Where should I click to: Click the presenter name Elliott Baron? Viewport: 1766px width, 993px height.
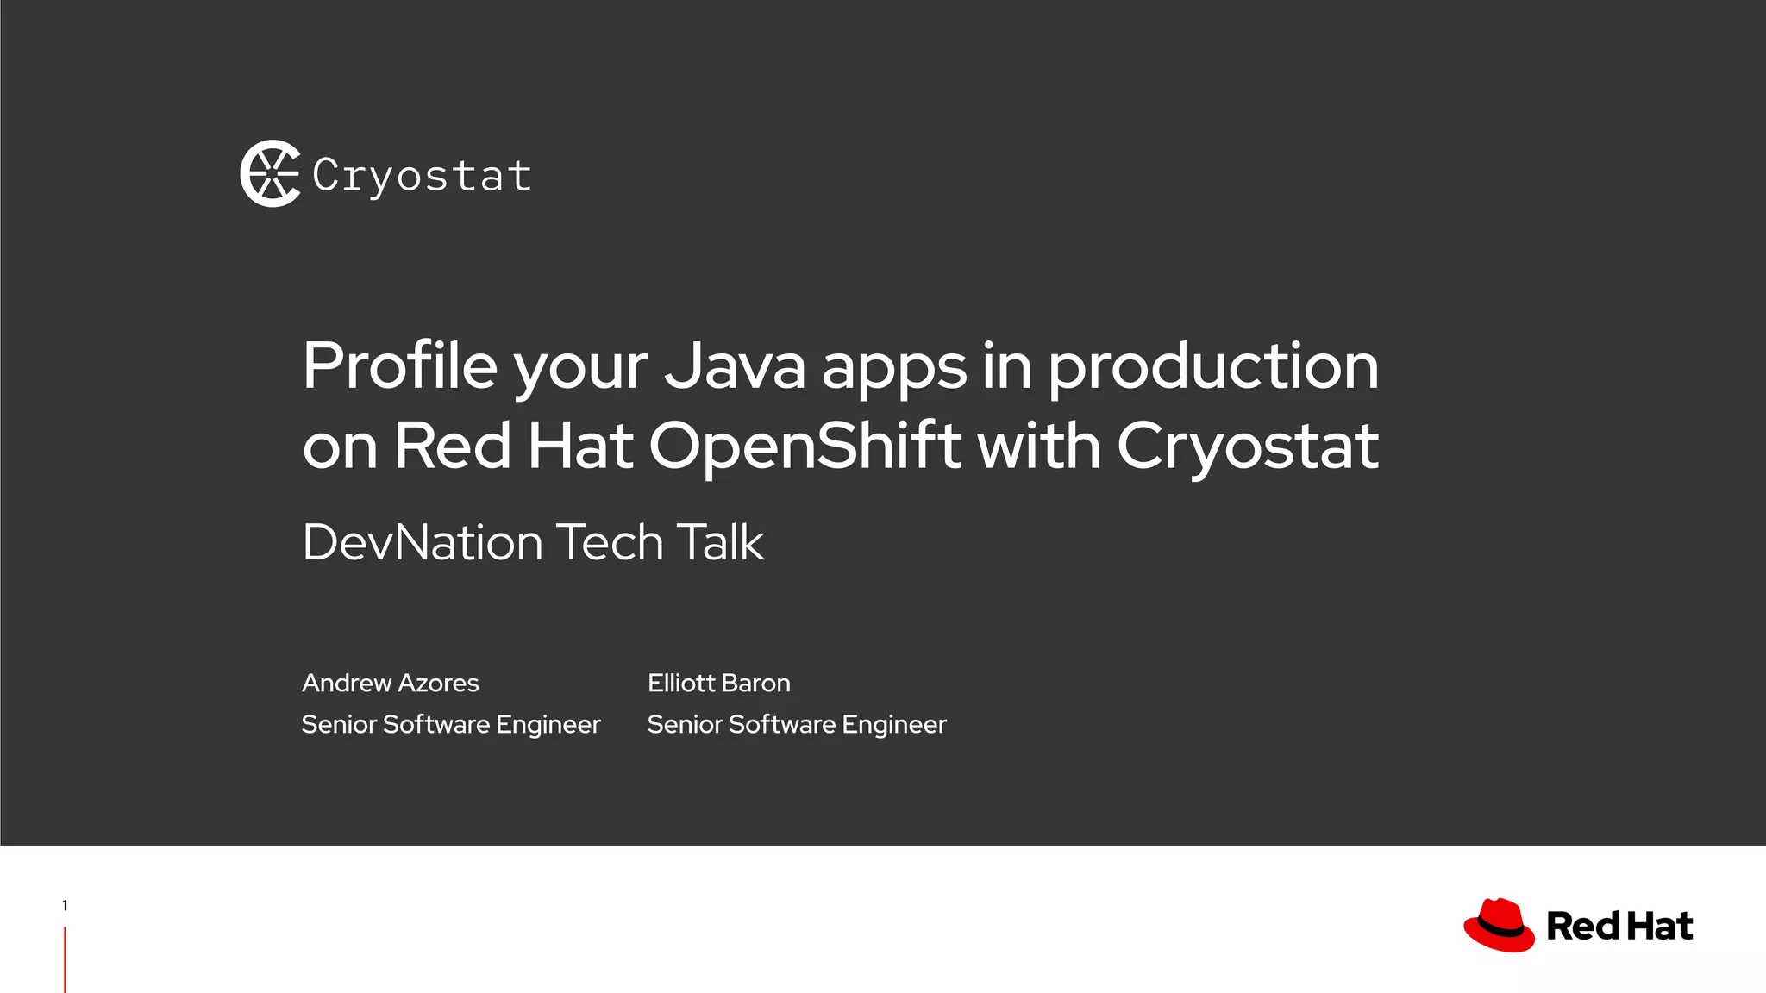point(718,683)
